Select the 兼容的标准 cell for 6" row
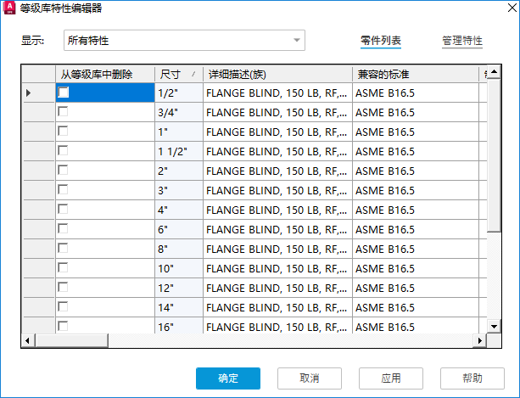 point(416,229)
